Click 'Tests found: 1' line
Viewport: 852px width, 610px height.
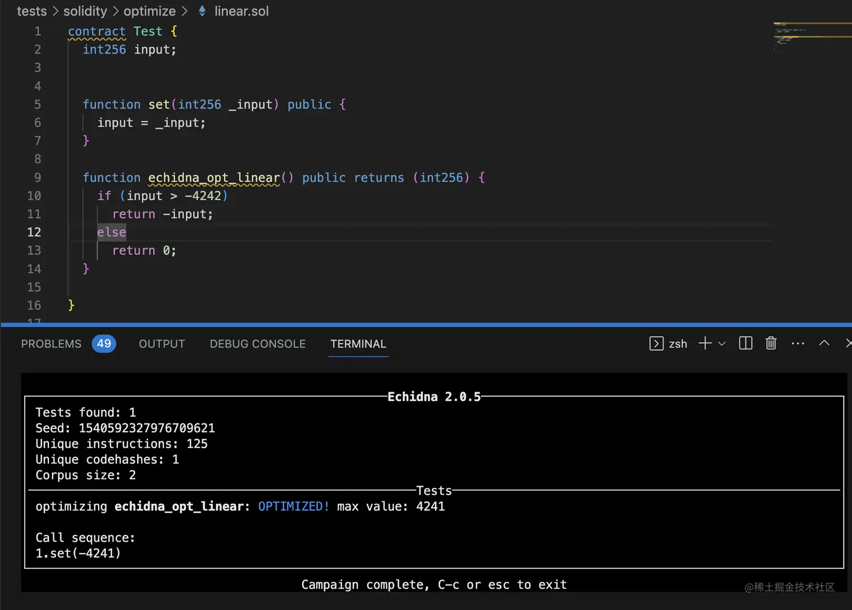pyautogui.click(x=86, y=412)
